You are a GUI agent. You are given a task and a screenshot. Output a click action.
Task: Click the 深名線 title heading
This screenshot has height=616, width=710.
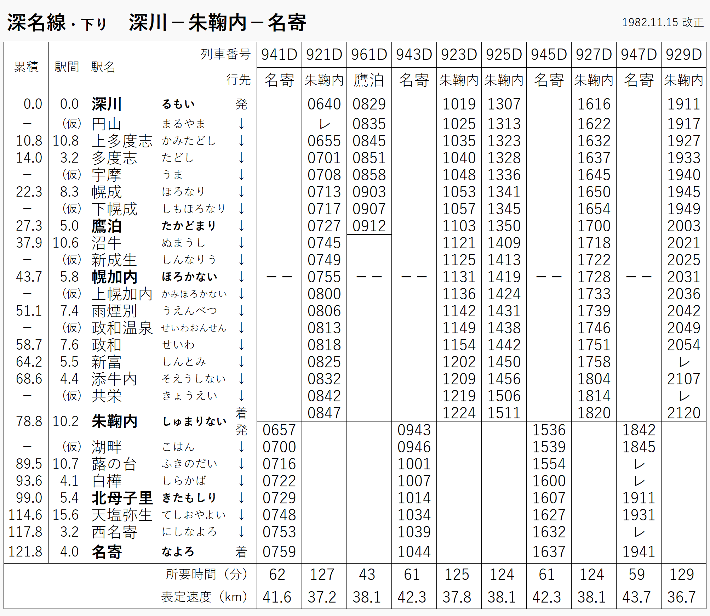click(36, 23)
